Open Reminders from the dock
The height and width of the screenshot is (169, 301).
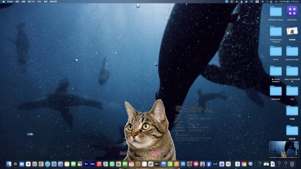coord(144,164)
